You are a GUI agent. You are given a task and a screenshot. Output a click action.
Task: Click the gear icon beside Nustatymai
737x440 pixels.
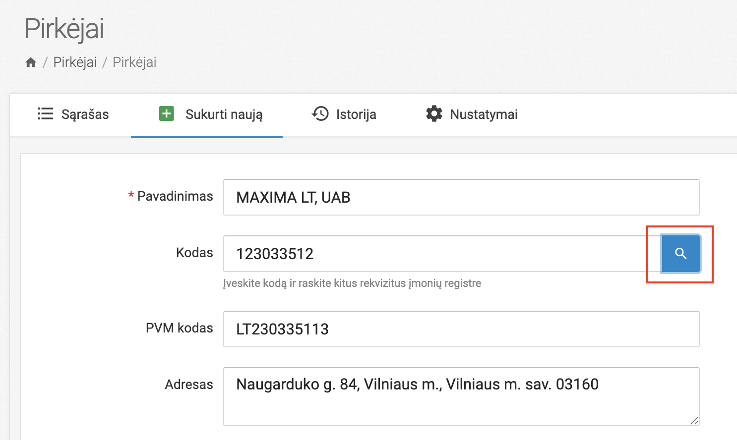(434, 113)
